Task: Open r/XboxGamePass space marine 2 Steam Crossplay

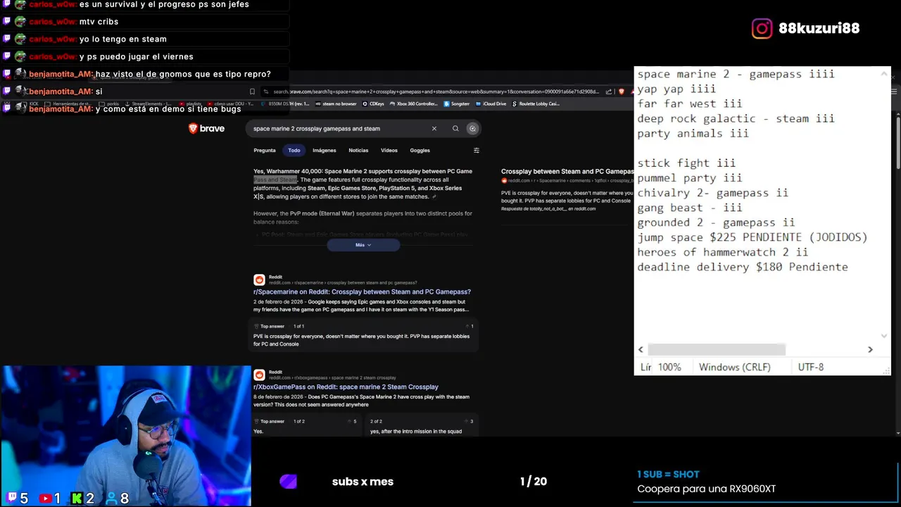Action: pyautogui.click(x=346, y=387)
